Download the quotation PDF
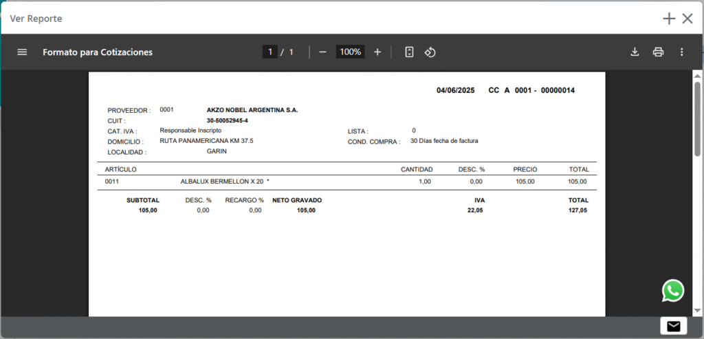The width and height of the screenshot is (704, 339). [635, 52]
